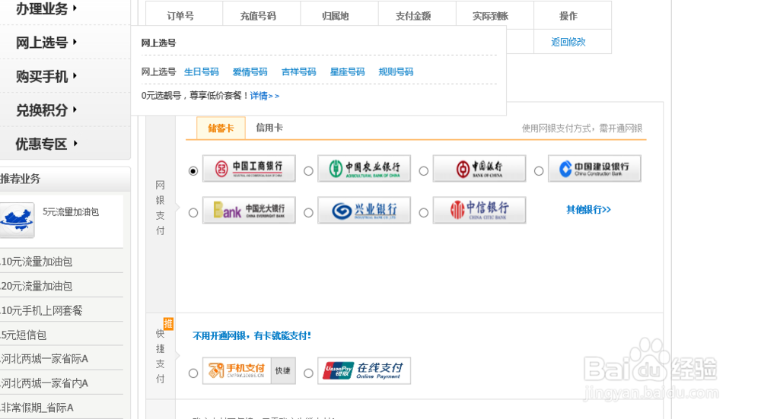The image size is (761, 419).
Task: Click the 操作 column header
Action: [568, 16]
